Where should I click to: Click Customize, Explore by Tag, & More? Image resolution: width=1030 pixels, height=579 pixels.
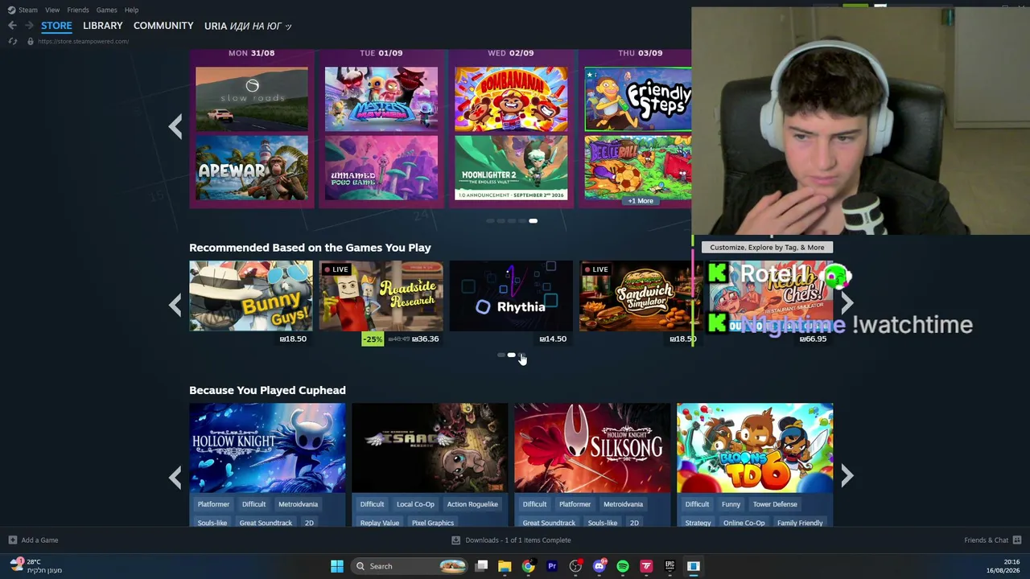(767, 248)
